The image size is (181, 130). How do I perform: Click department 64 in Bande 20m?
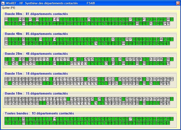pos(54,63)
